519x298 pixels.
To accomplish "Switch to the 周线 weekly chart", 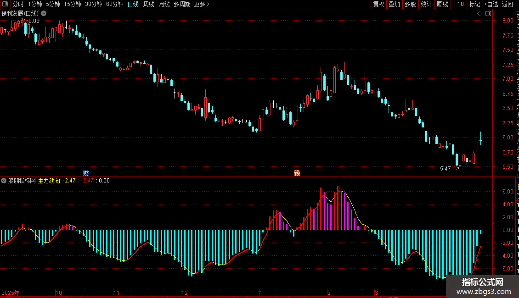I will (149, 4).
